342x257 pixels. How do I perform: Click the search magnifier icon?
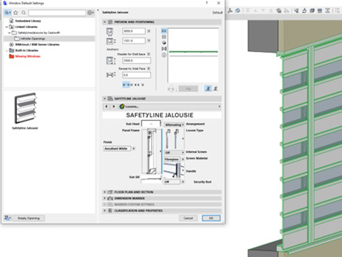pos(24,13)
